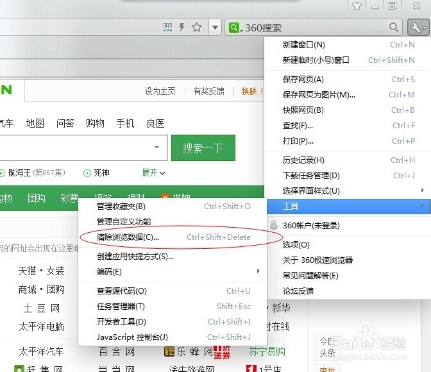
Task: Click the orange 换肤 link
Action: pos(249,91)
